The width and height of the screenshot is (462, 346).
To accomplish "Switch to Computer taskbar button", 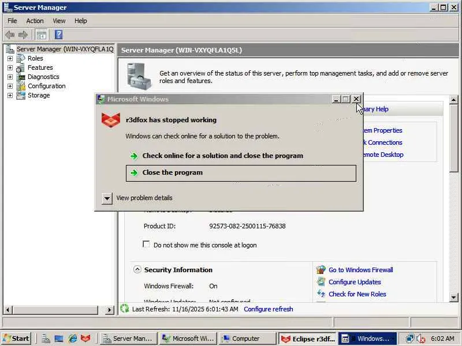I will 248,339.
